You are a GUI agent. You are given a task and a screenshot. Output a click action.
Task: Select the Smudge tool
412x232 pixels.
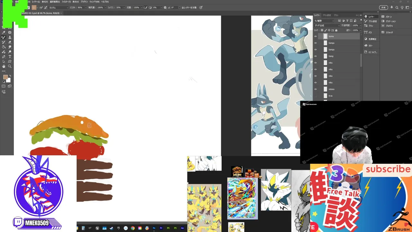tap(10, 47)
